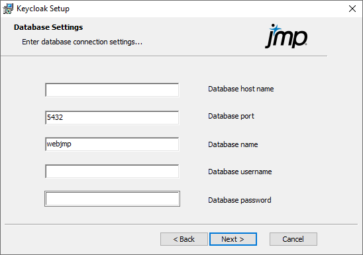Click the Keycloak Setup installer icon in title bar
Screen dimensions: 363x255
(8, 9)
